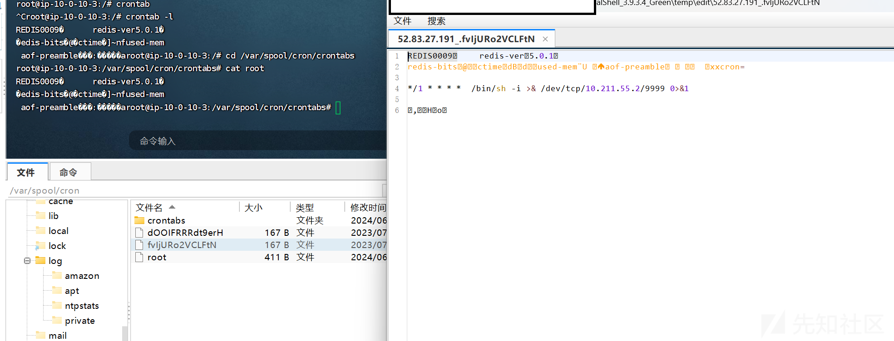Select the lock folder in tree
The width and height of the screenshot is (894, 341).
tap(57, 246)
